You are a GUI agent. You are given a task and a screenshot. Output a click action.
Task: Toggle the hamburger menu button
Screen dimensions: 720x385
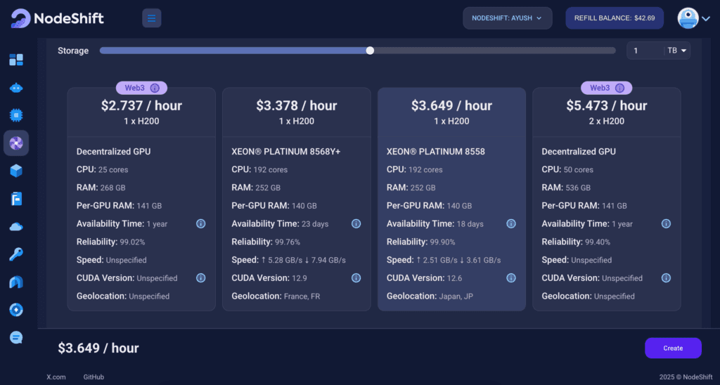pyautogui.click(x=152, y=18)
